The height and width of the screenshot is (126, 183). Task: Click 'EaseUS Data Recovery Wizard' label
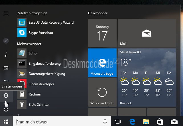(x=51, y=23)
